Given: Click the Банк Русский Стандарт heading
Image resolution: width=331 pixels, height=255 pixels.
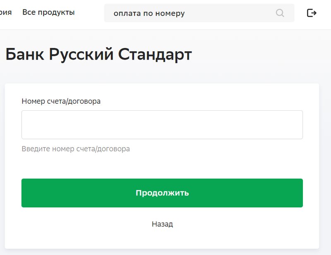Looking at the screenshot, I should tap(98, 55).
